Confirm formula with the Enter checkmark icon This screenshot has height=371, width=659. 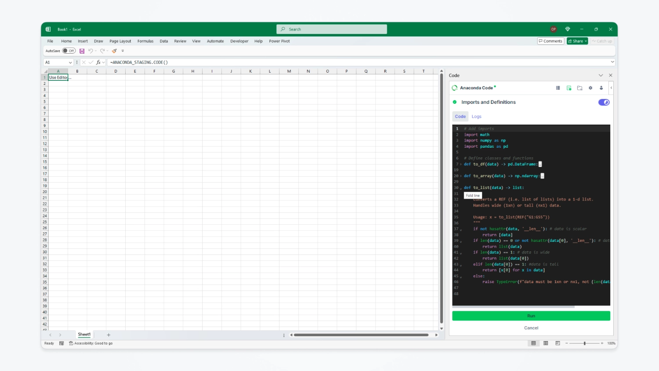pos(91,62)
